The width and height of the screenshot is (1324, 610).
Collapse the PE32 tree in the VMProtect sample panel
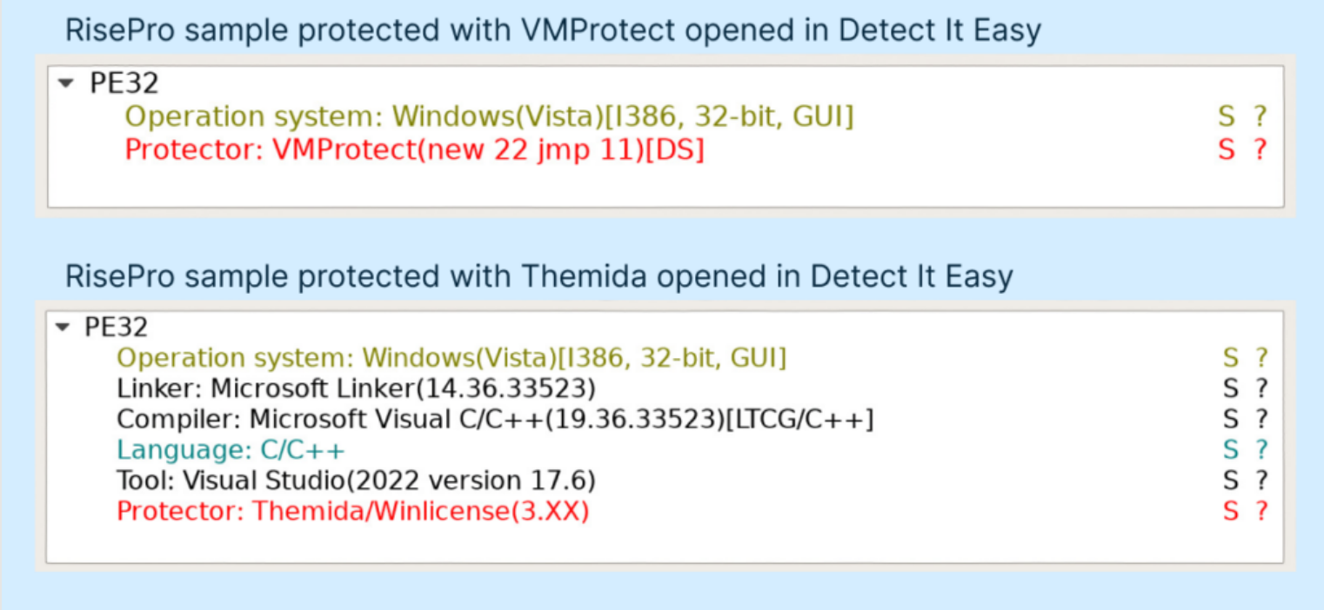pyautogui.click(x=65, y=84)
